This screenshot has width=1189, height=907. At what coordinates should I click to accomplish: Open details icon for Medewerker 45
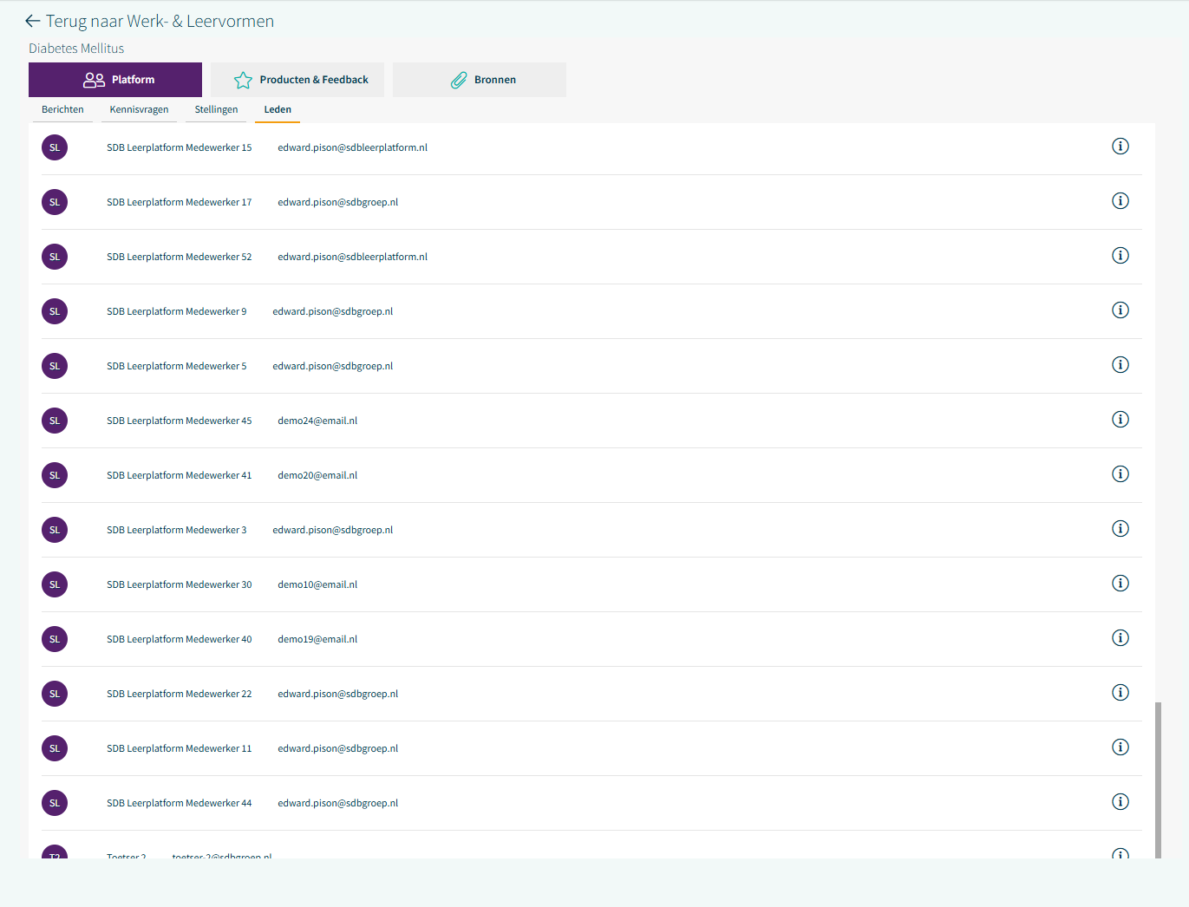click(x=1120, y=420)
